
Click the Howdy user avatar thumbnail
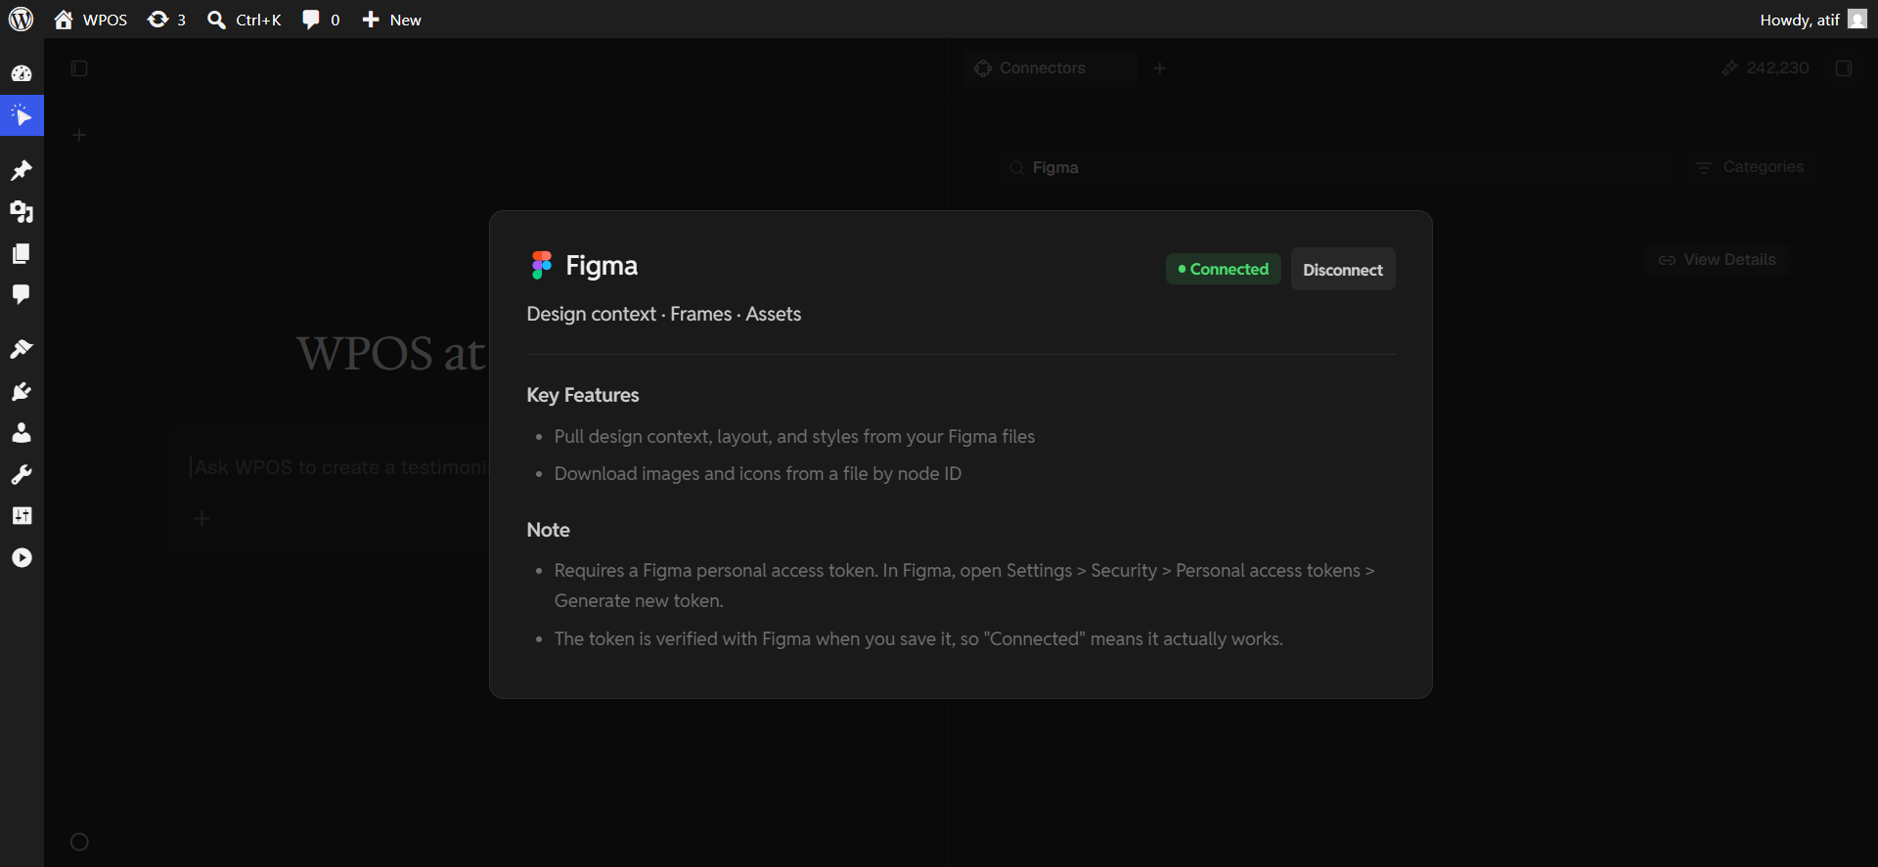click(x=1857, y=20)
